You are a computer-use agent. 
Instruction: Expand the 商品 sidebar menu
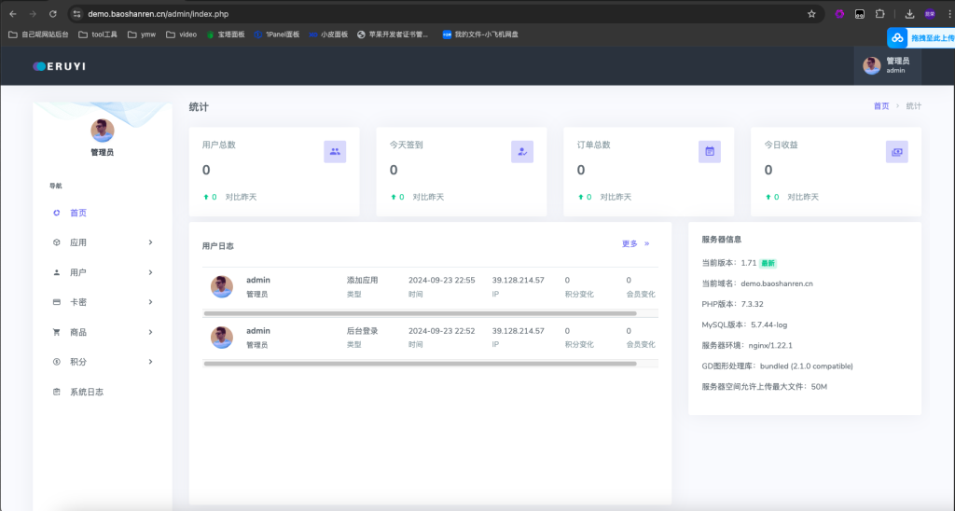click(103, 332)
